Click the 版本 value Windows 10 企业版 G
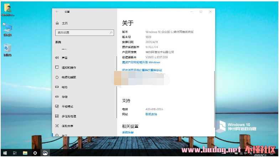The width and height of the screenshot is (279, 157). [x=169, y=32]
